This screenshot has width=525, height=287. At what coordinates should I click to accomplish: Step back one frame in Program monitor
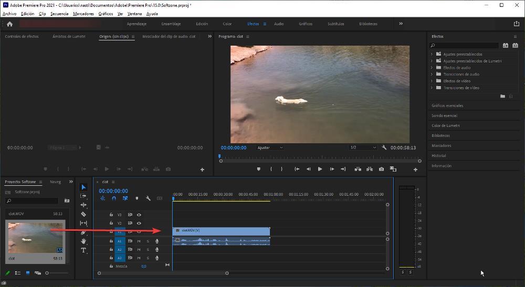308,169
